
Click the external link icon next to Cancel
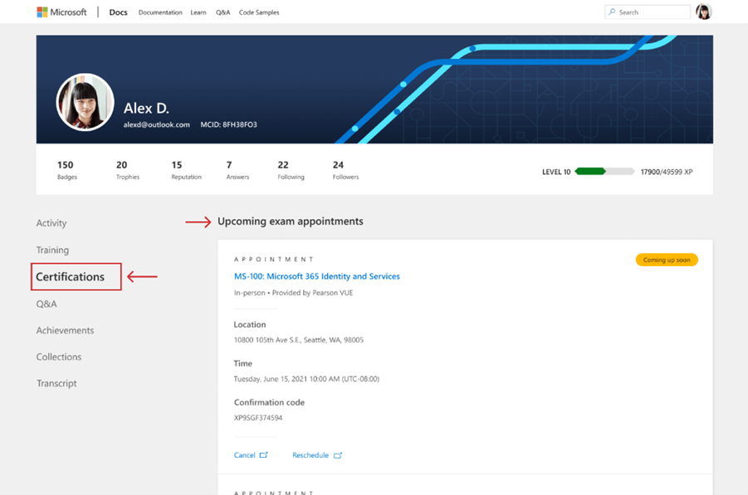pyautogui.click(x=263, y=455)
